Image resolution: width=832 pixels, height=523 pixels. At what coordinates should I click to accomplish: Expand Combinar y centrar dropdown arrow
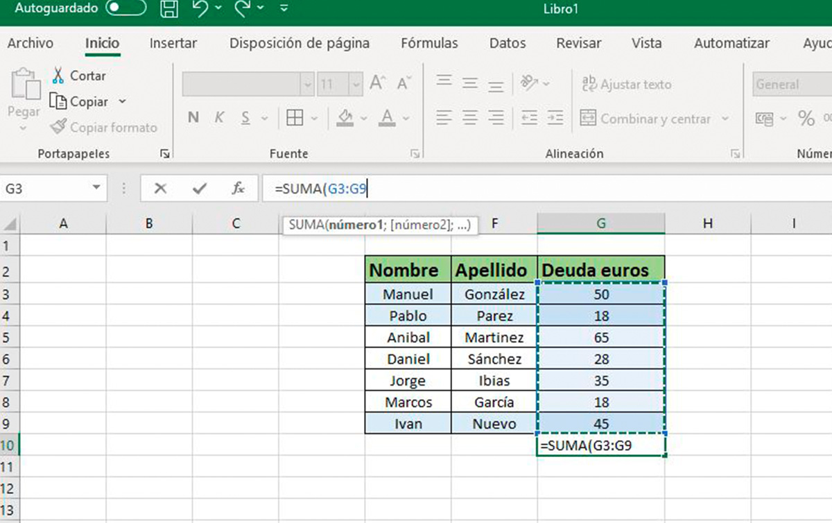[725, 119]
